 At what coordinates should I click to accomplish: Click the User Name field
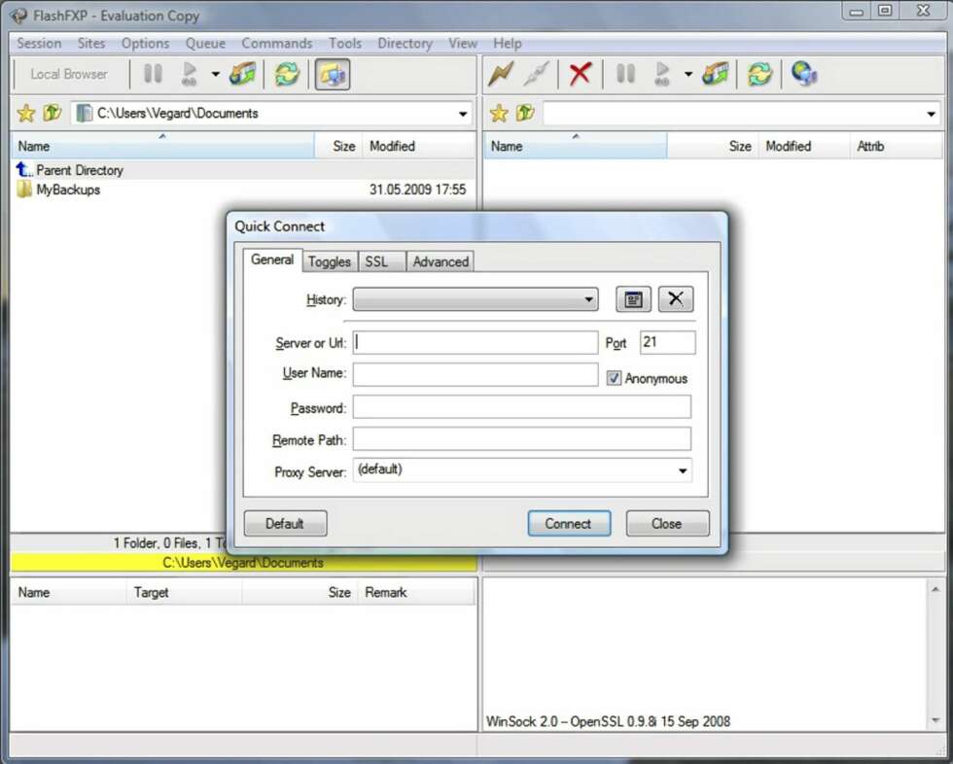475,374
